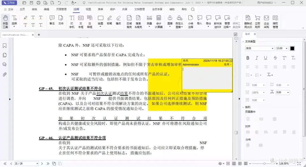Activate Area Highlight (区域高亮)
The height and width of the screenshot is (167, 306).
(129, 21)
